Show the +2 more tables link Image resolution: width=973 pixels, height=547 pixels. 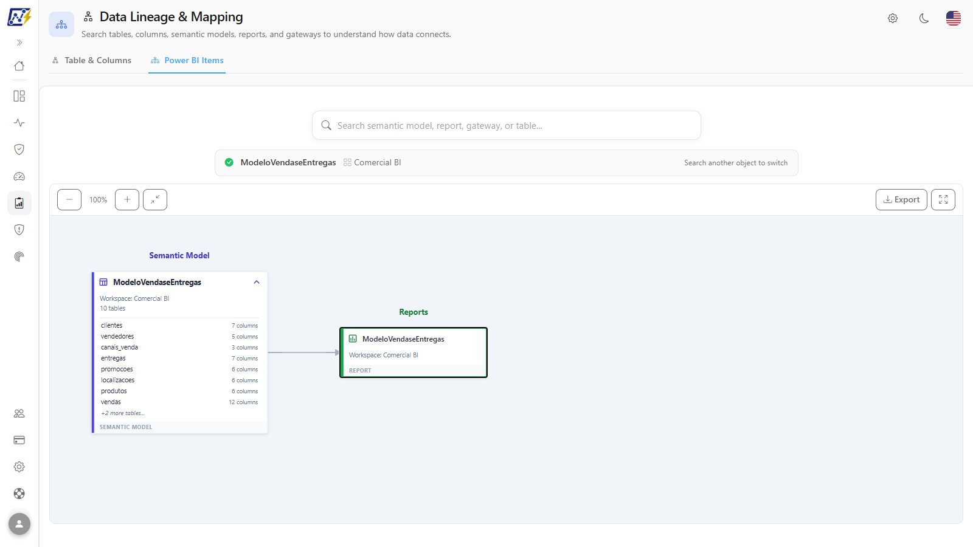point(123,413)
